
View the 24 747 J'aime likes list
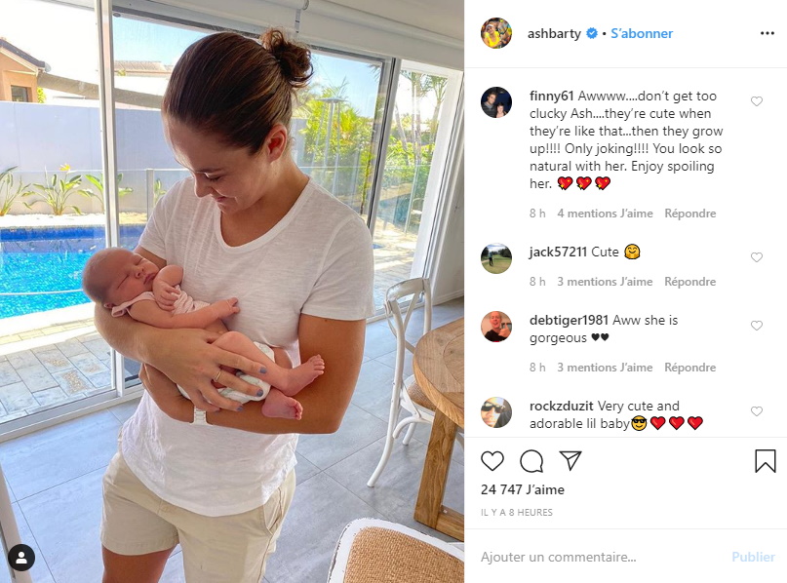pyautogui.click(x=523, y=489)
